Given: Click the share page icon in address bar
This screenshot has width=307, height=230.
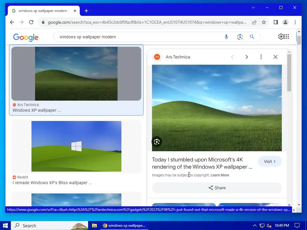Looking at the screenshot, I should tap(254, 22).
